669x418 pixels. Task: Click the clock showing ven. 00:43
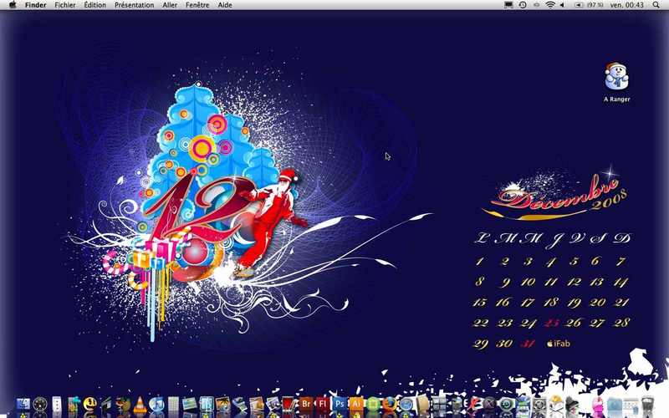tap(626, 5)
